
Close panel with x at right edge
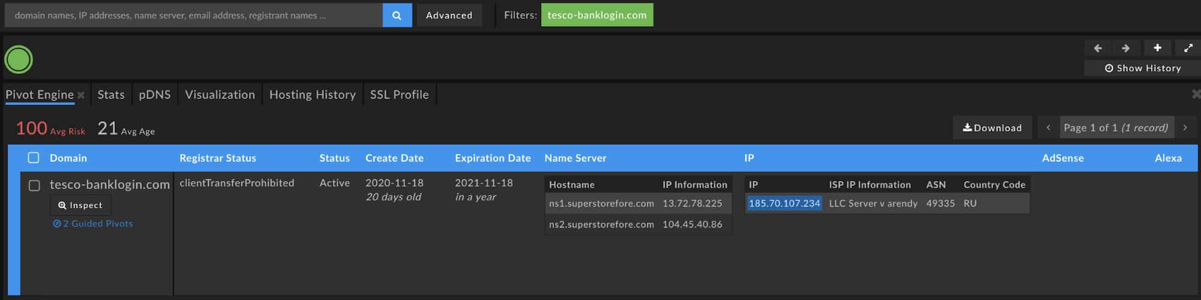pyautogui.click(x=1196, y=94)
